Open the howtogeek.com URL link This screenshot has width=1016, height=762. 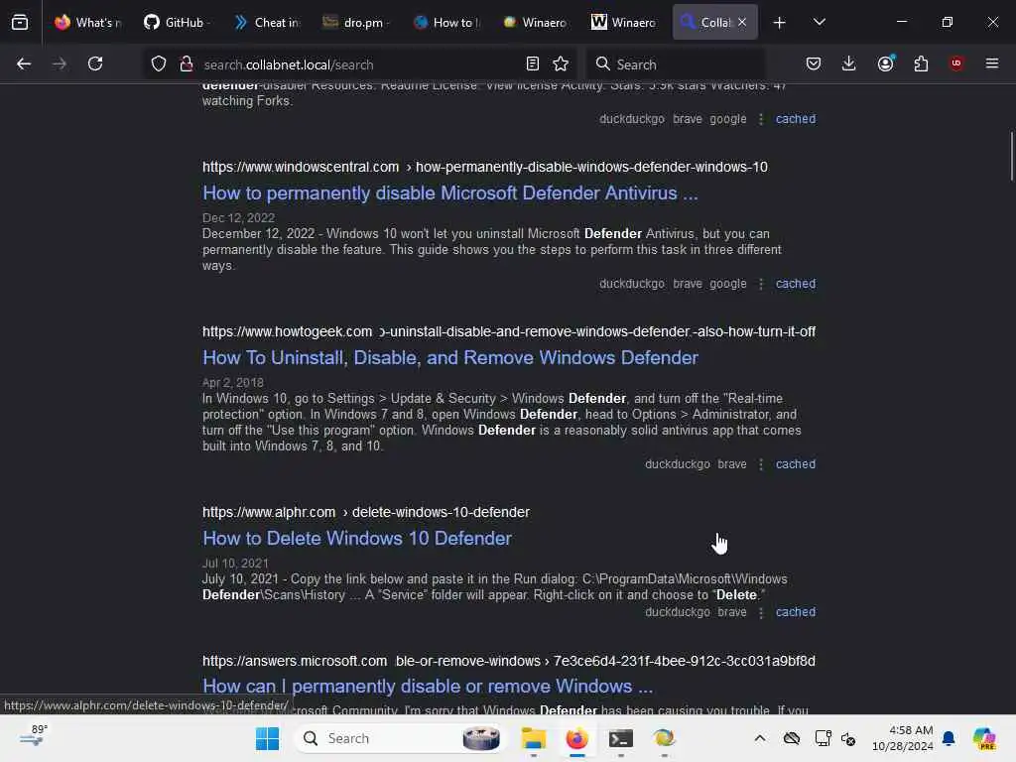(x=509, y=331)
